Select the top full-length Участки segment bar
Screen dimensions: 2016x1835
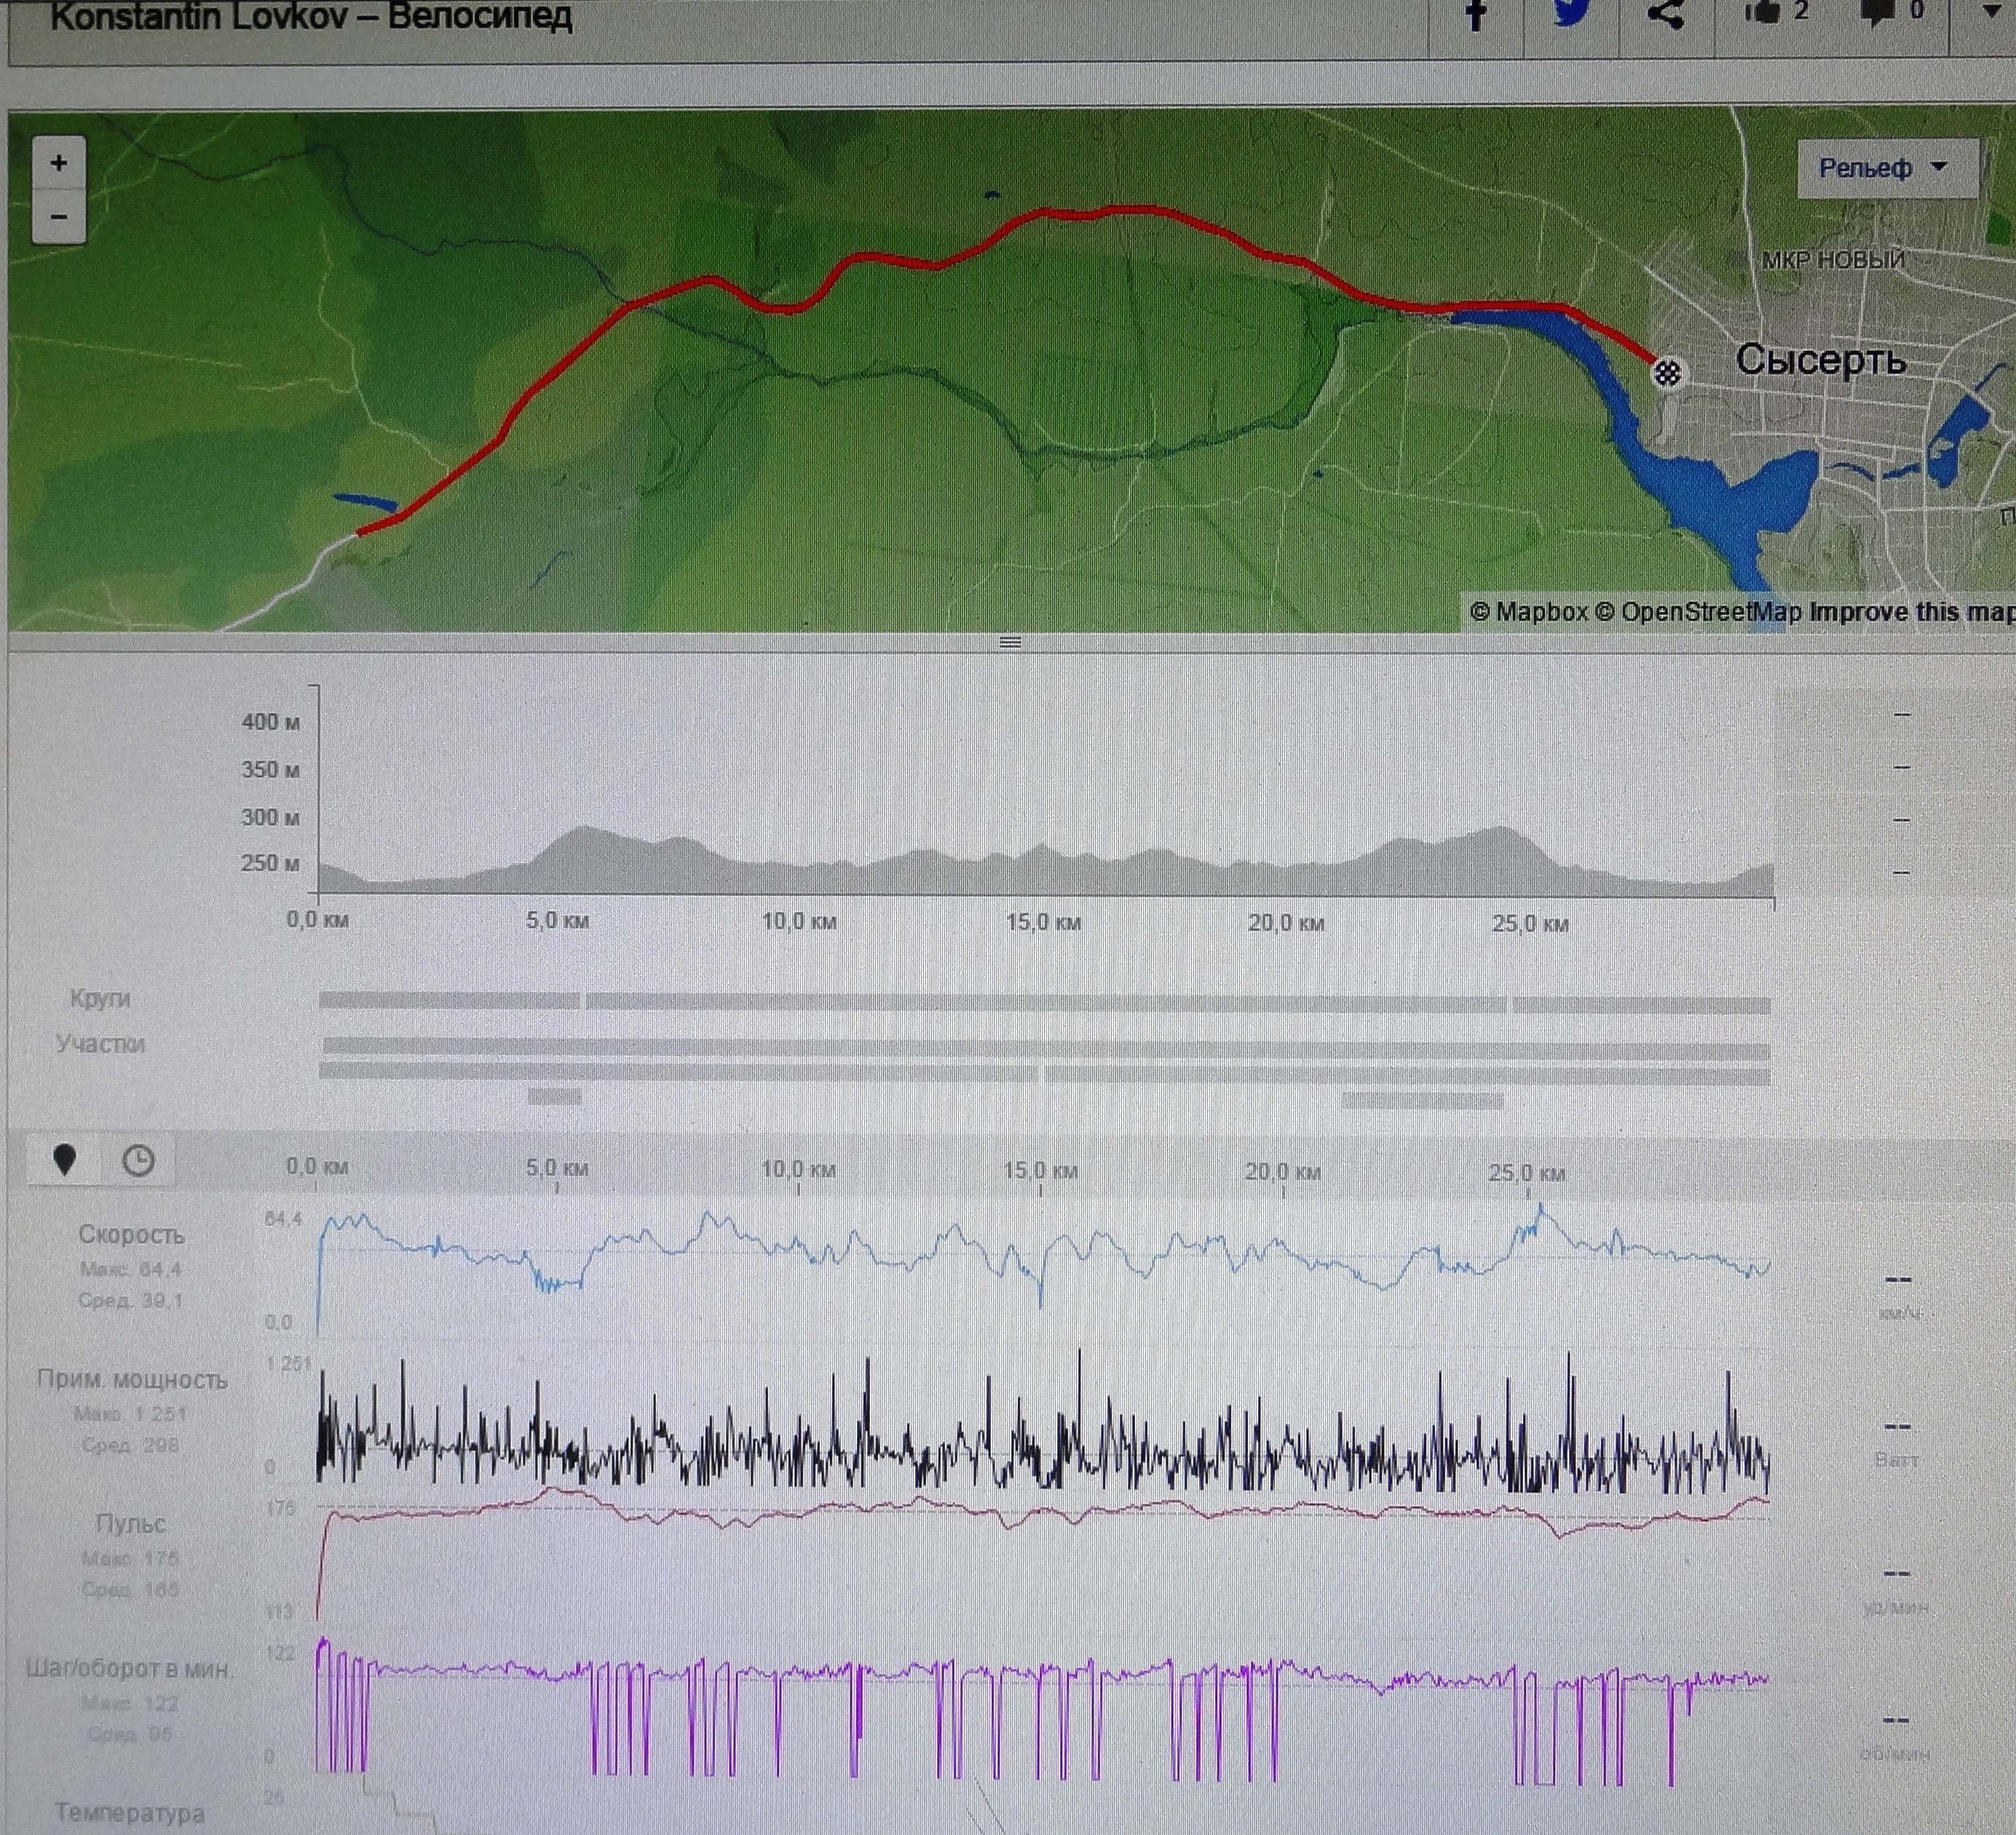[x=1046, y=1048]
